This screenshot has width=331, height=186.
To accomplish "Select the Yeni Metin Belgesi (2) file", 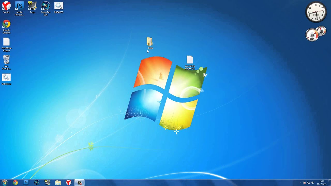I will click(190, 63).
